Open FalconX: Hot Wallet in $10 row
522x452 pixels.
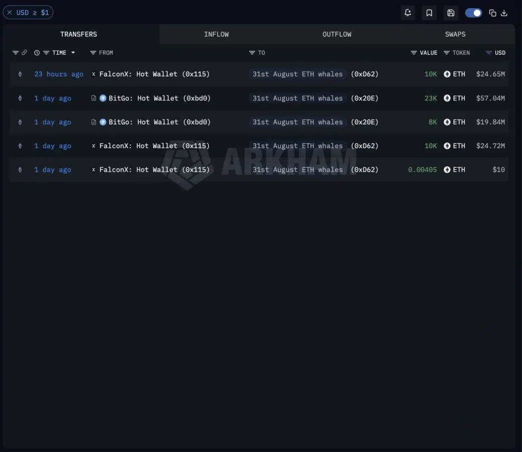(154, 170)
